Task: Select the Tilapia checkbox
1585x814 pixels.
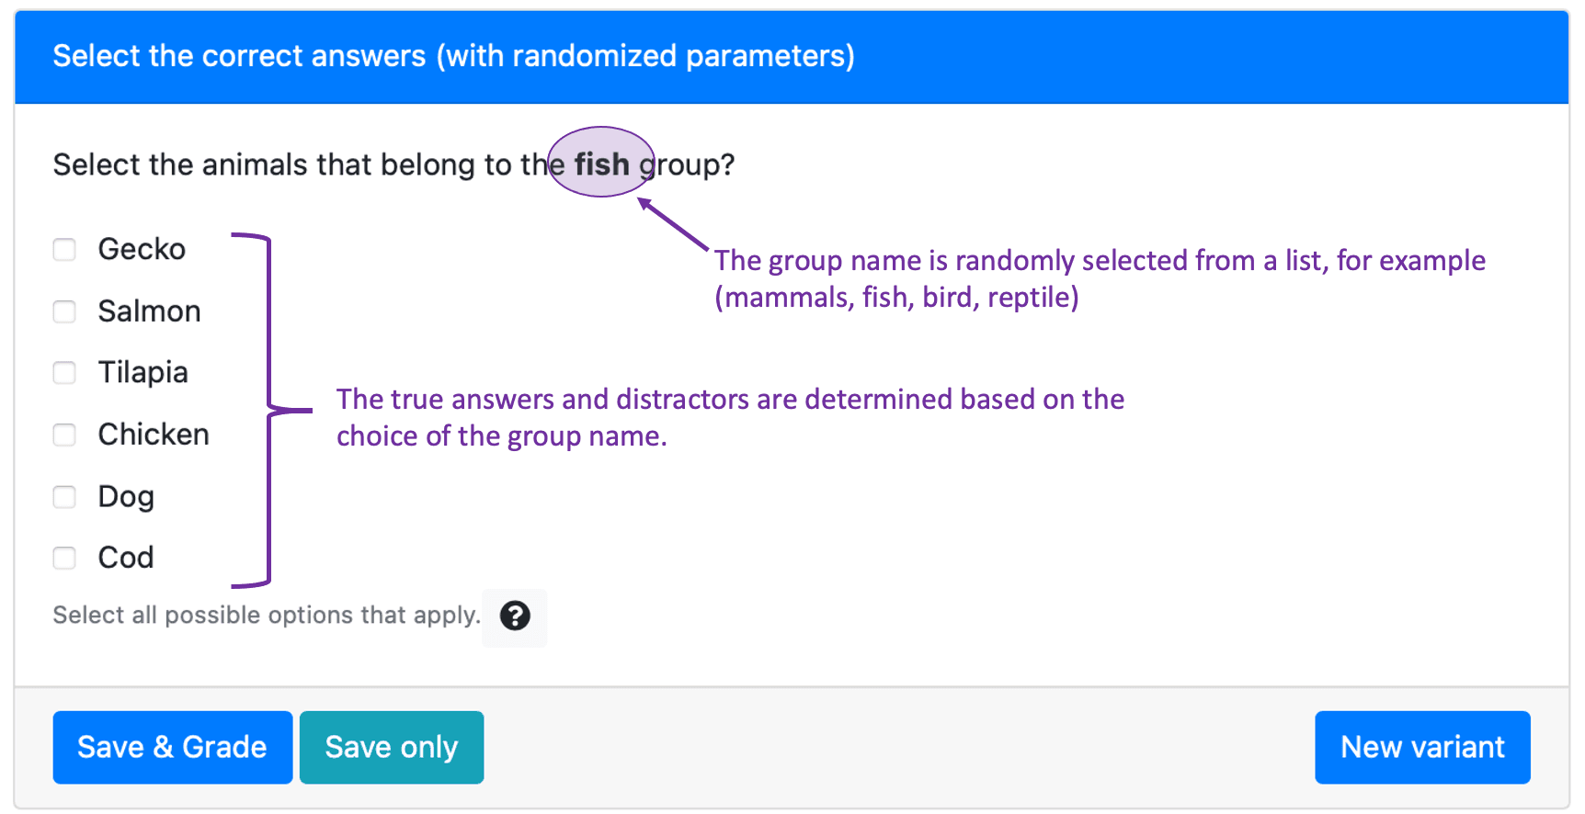Action: (64, 373)
